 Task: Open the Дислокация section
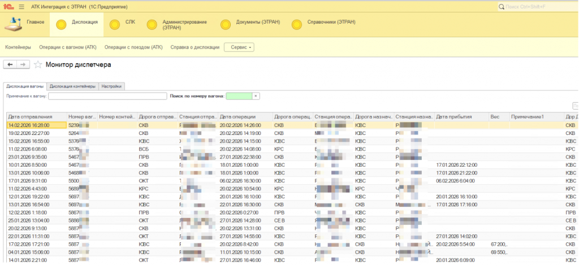click(77, 24)
